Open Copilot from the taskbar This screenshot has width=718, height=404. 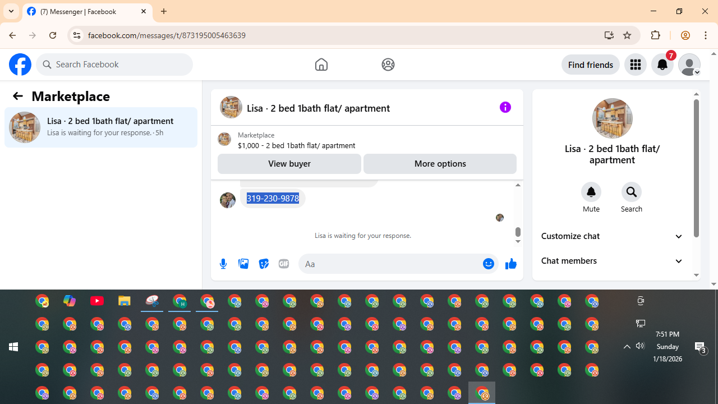[x=70, y=301]
